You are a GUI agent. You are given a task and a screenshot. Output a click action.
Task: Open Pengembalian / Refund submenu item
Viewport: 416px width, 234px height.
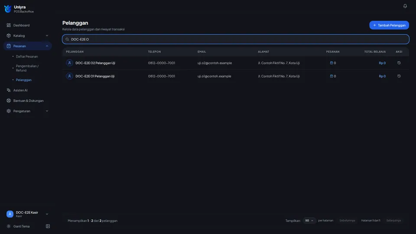click(x=27, y=68)
